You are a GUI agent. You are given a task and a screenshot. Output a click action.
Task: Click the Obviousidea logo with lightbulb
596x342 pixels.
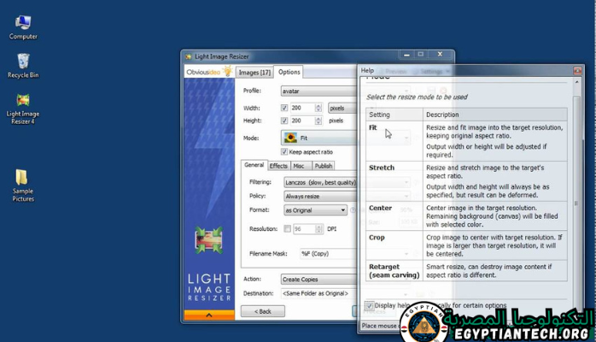pyautogui.click(x=208, y=72)
